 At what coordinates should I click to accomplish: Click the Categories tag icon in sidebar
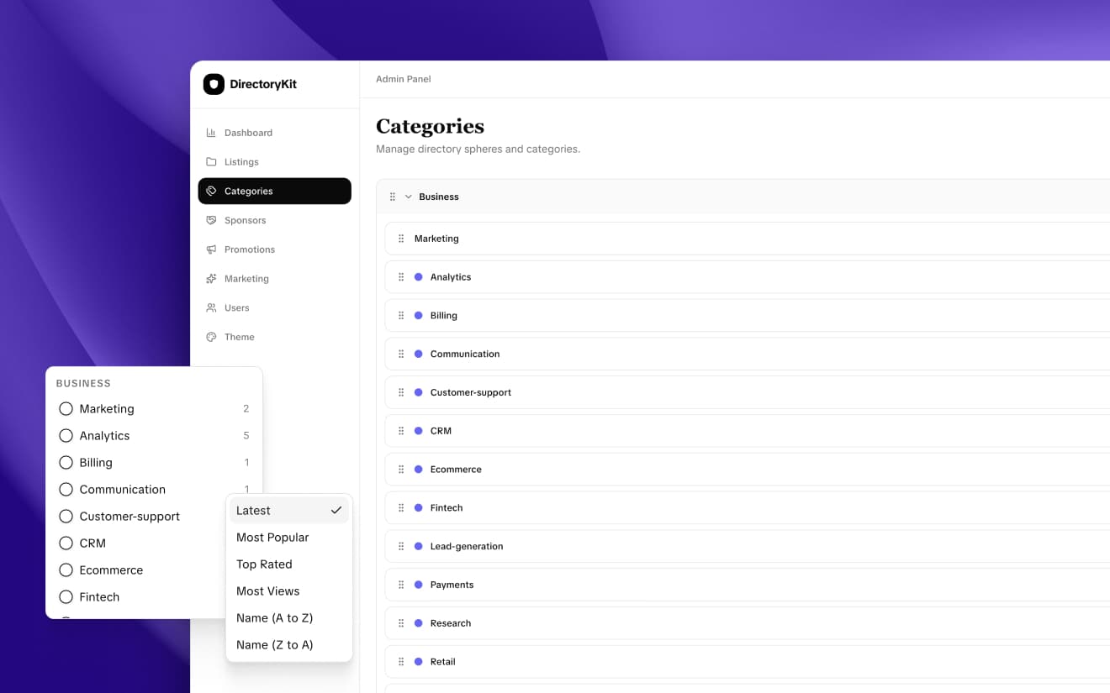[x=213, y=191]
